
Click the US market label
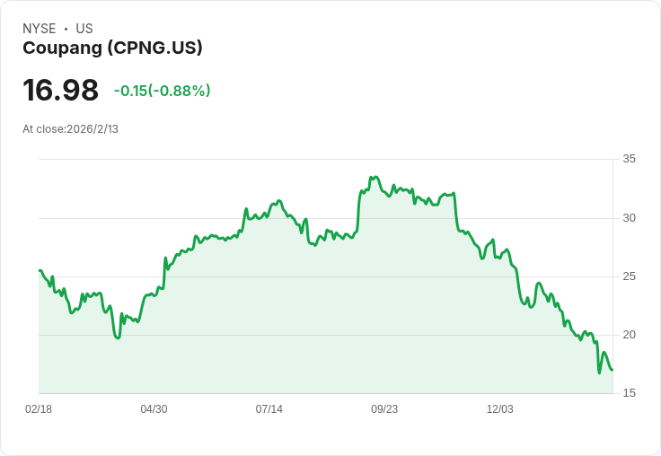pos(84,29)
